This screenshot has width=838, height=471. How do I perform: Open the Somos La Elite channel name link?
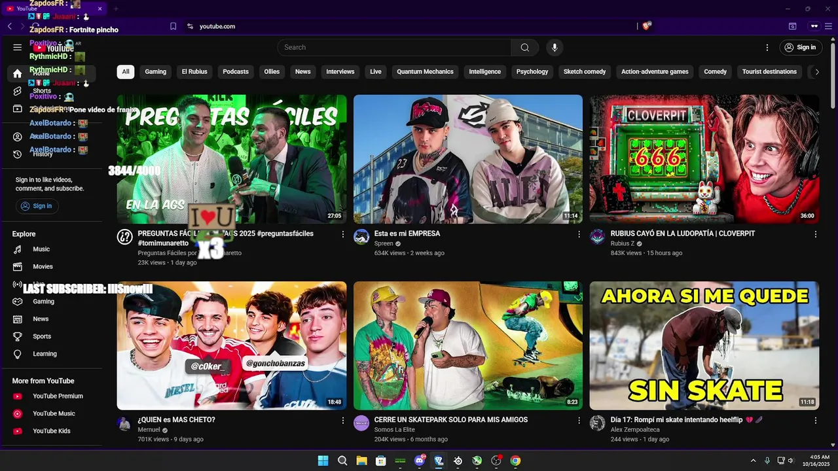395,430
